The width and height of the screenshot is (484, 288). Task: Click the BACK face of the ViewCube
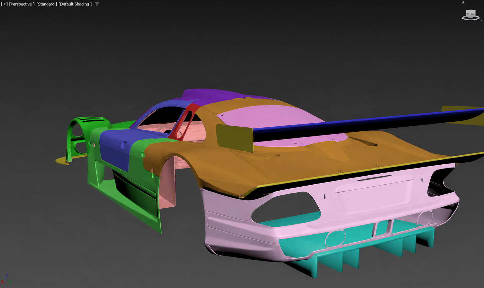[x=473, y=14]
